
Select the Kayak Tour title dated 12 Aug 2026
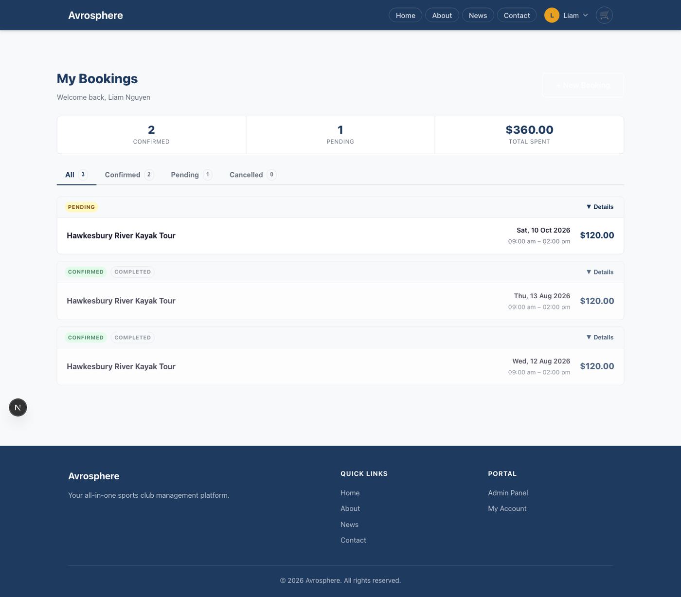tap(121, 366)
